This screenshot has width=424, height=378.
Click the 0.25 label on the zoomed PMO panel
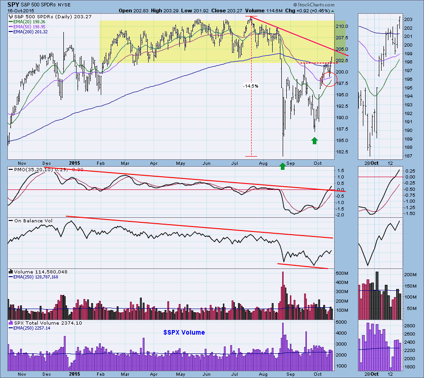(x=410, y=171)
